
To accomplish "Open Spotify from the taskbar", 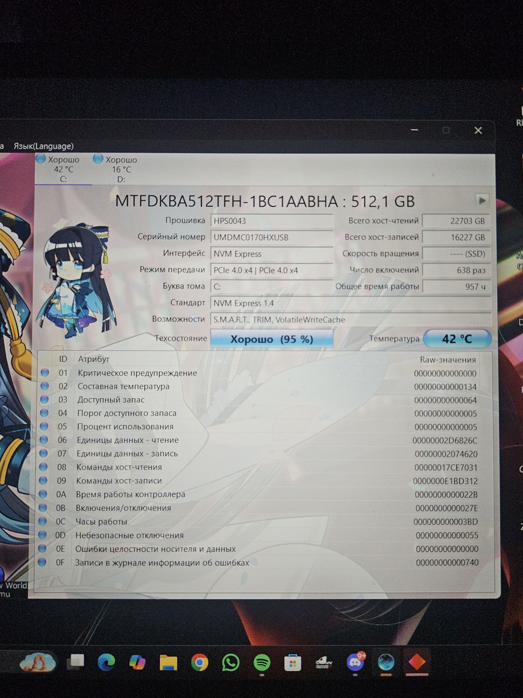I will 261,662.
